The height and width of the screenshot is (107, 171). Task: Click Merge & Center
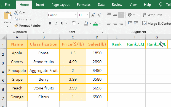pyautogui.click(x=157, y=23)
